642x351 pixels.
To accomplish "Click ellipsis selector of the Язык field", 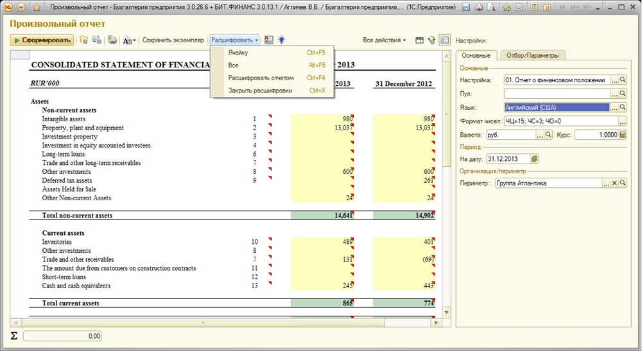I will (x=614, y=107).
